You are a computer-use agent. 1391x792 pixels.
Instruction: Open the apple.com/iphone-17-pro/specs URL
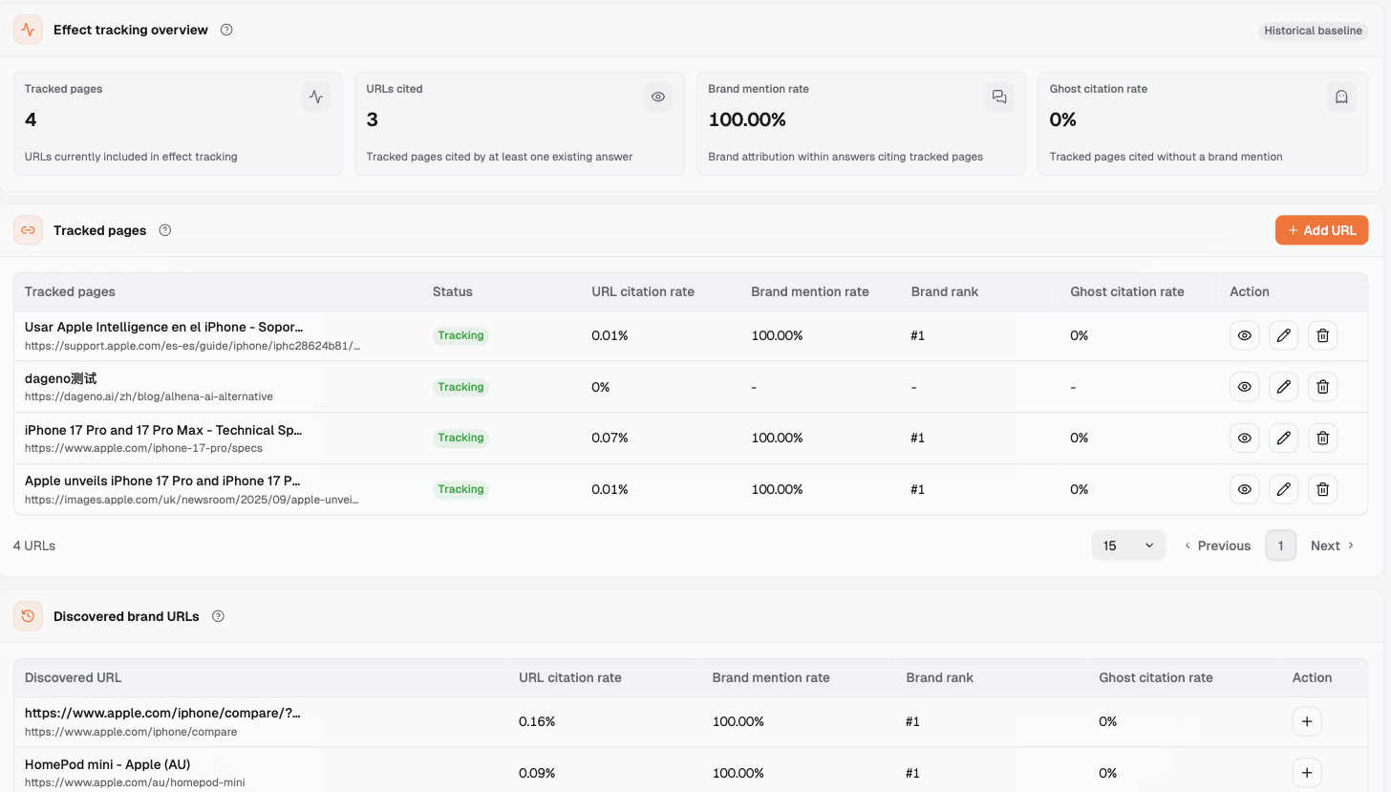pyautogui.click(x=143, y=447)
